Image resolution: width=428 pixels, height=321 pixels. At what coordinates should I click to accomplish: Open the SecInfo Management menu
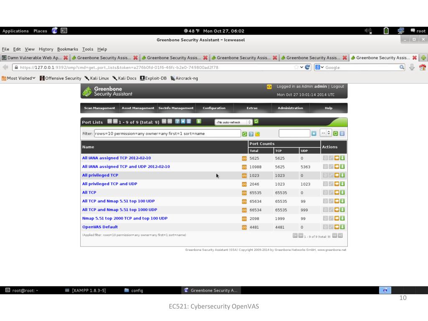pyautogui.click(x=176, y=108)
